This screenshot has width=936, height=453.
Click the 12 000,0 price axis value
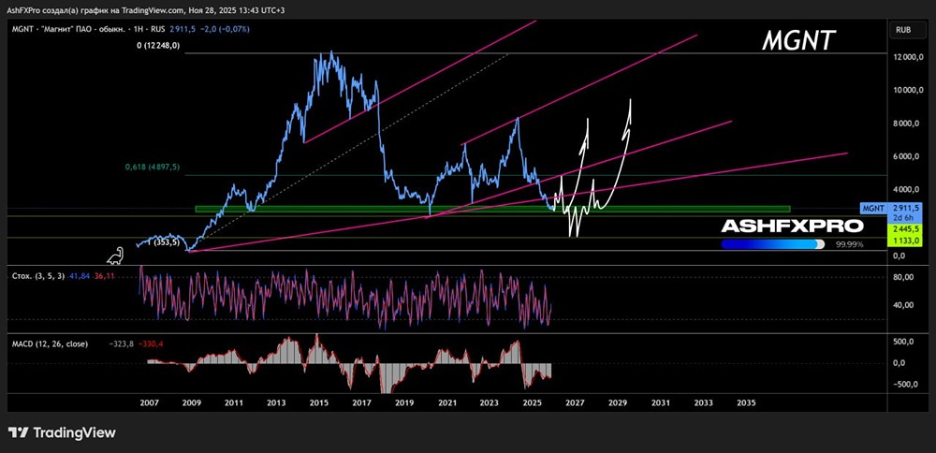click(907, 57)
